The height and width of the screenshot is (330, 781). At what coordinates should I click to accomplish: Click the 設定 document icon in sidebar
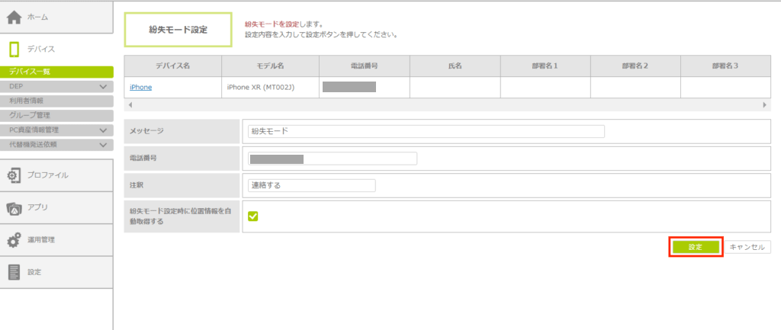[x=14, y=272]
